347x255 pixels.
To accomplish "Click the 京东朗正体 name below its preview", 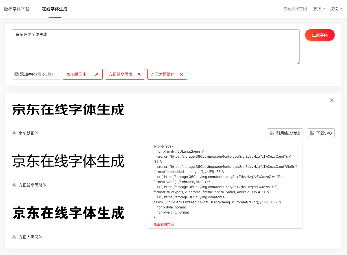I will (x=28, y=133).
